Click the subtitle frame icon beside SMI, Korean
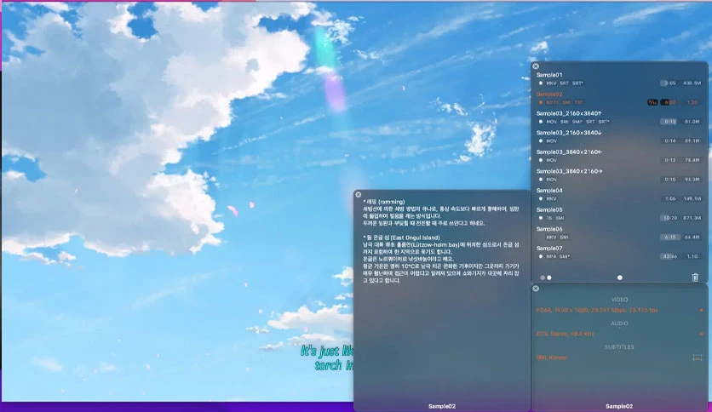This screenshot has width=712, height=412. (x=697, y=358)
